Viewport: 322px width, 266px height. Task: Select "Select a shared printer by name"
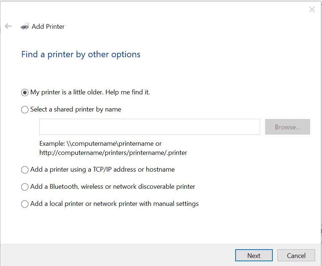coord(25,109)
